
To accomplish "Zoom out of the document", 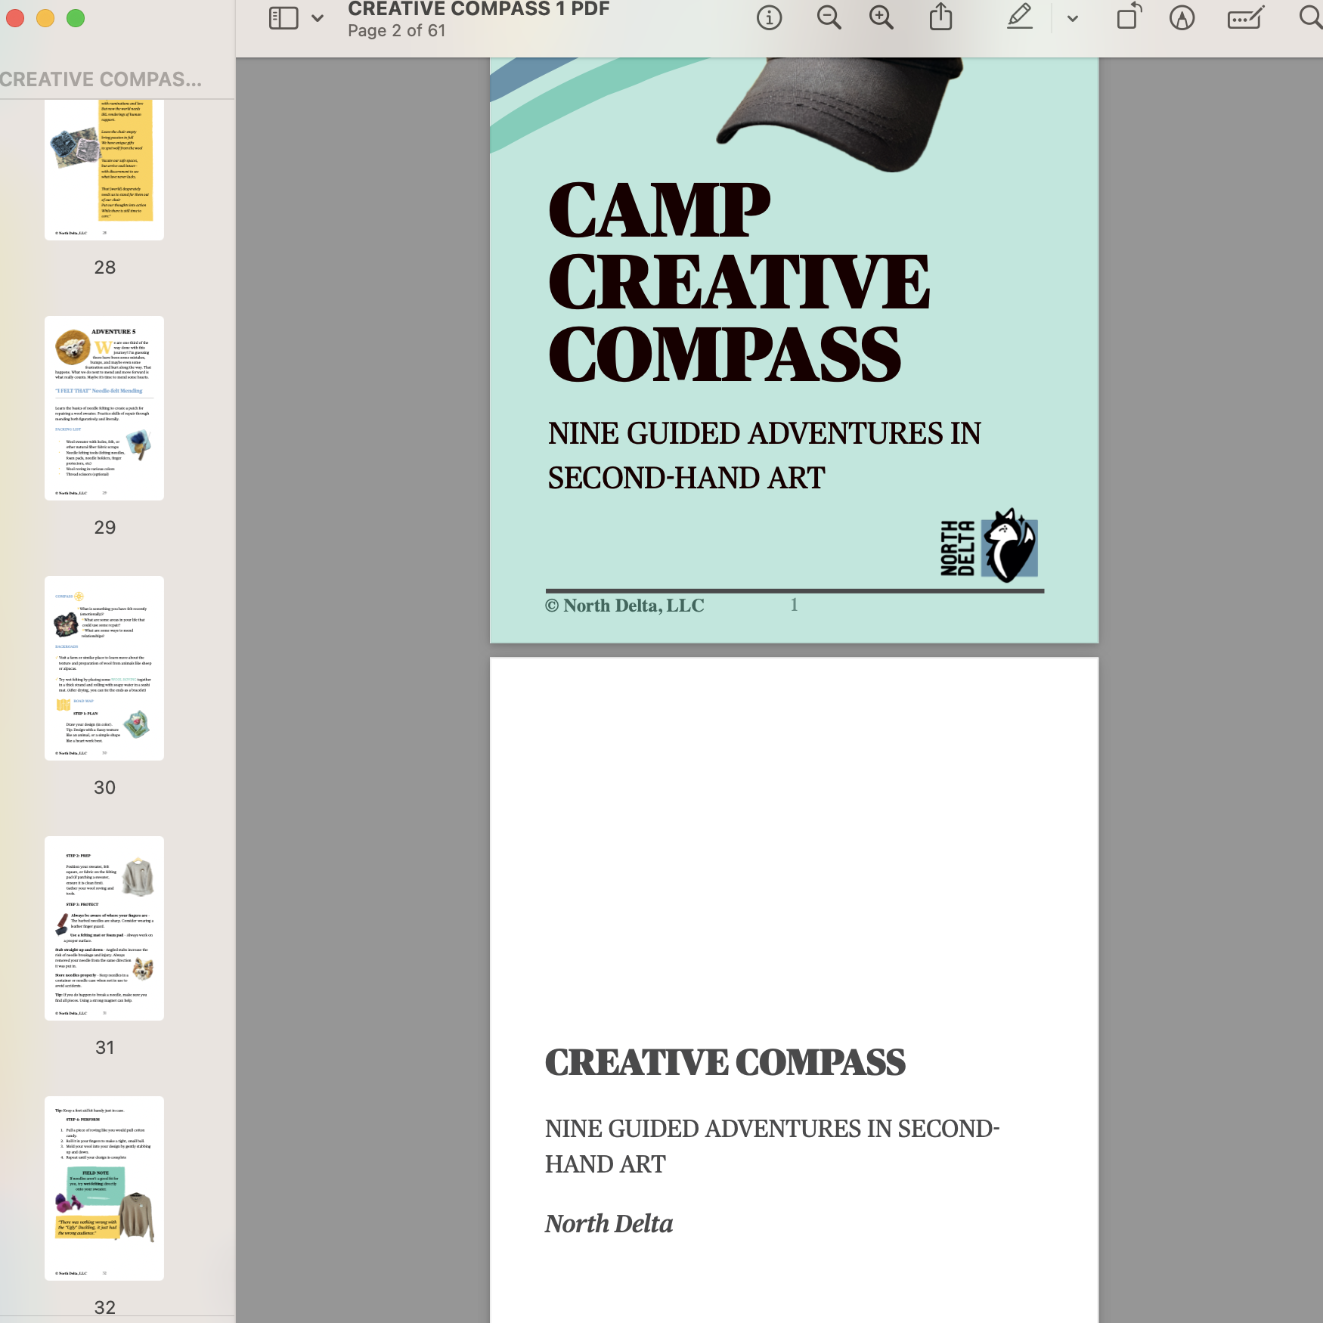I will click(829, 17).
